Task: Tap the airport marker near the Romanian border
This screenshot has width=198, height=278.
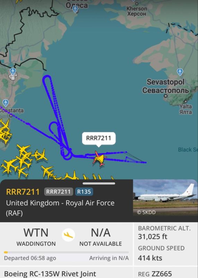Action: [x=13, y=72]
